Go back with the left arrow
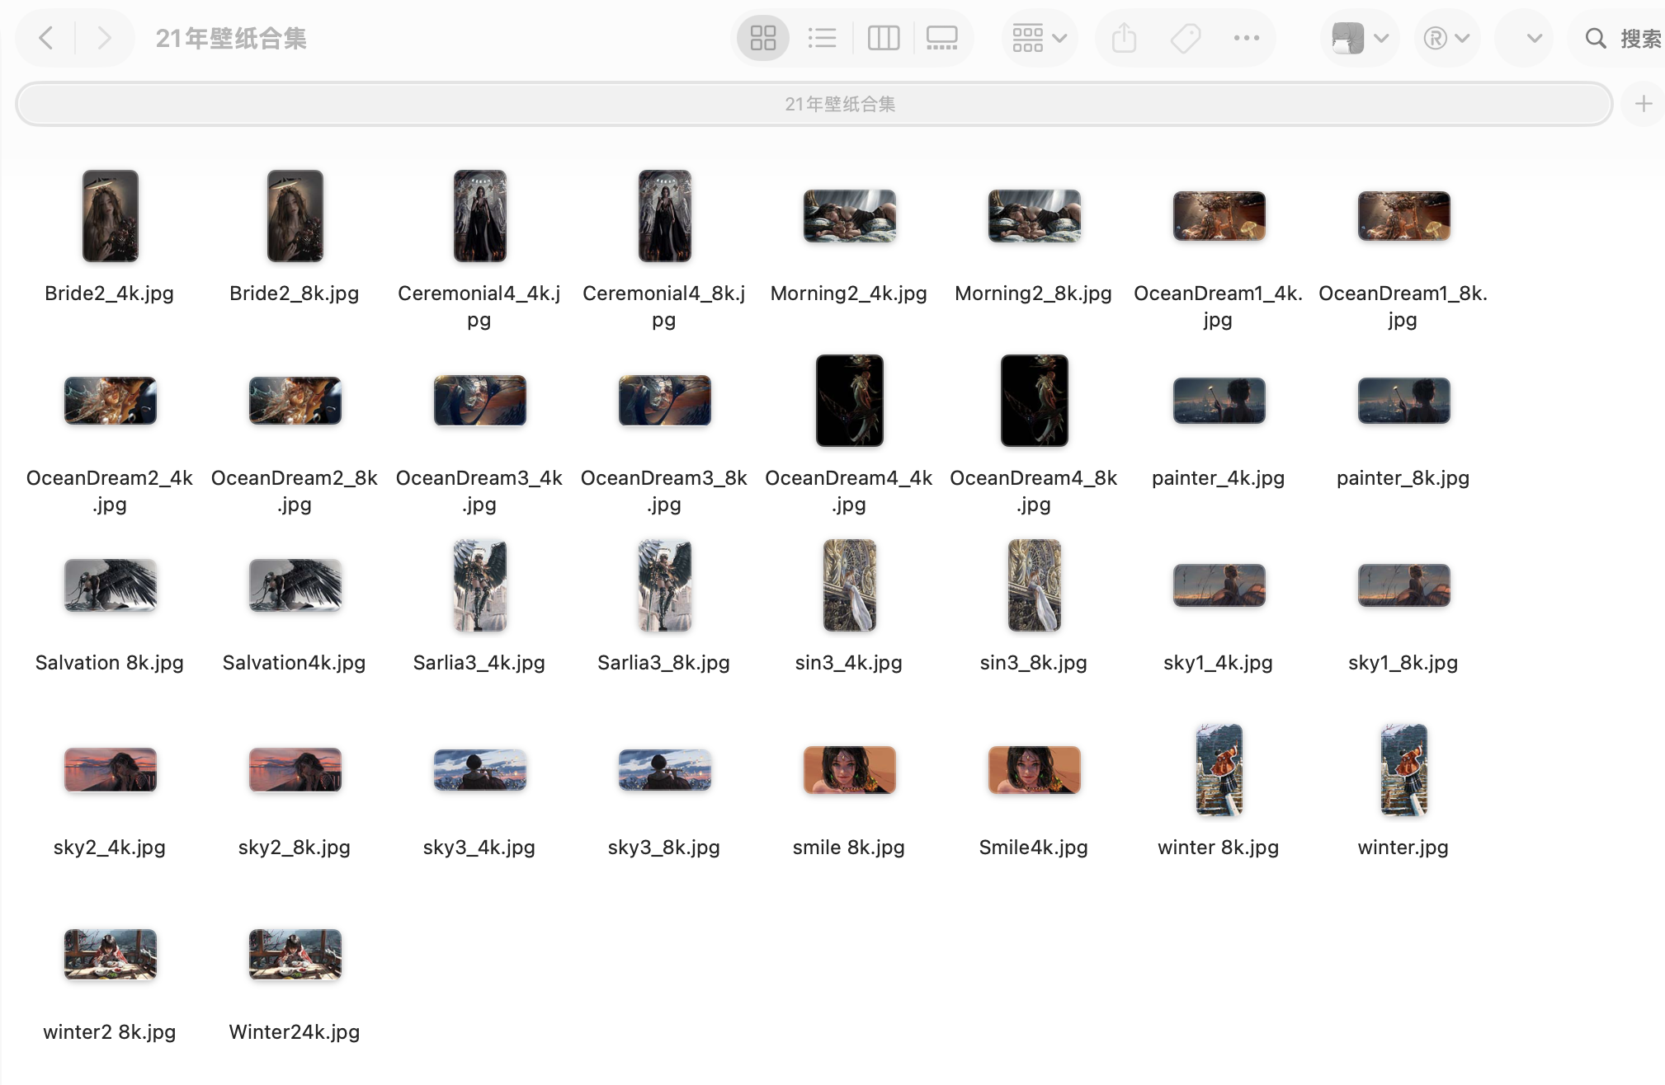Viewport: 1665px width, 1085px height. point(47,38)
